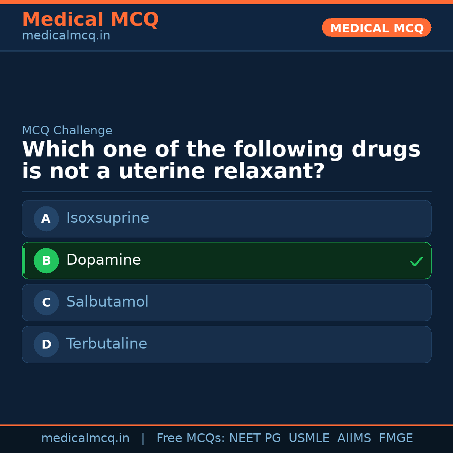Viewport: 453px width, 453px height.
Task: Open the medicalmcq.in link under the title
Action: pos(66,36)
